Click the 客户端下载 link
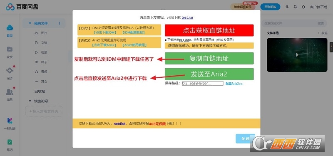Viewport: 333px width, 156px height. tap(318, 7)
